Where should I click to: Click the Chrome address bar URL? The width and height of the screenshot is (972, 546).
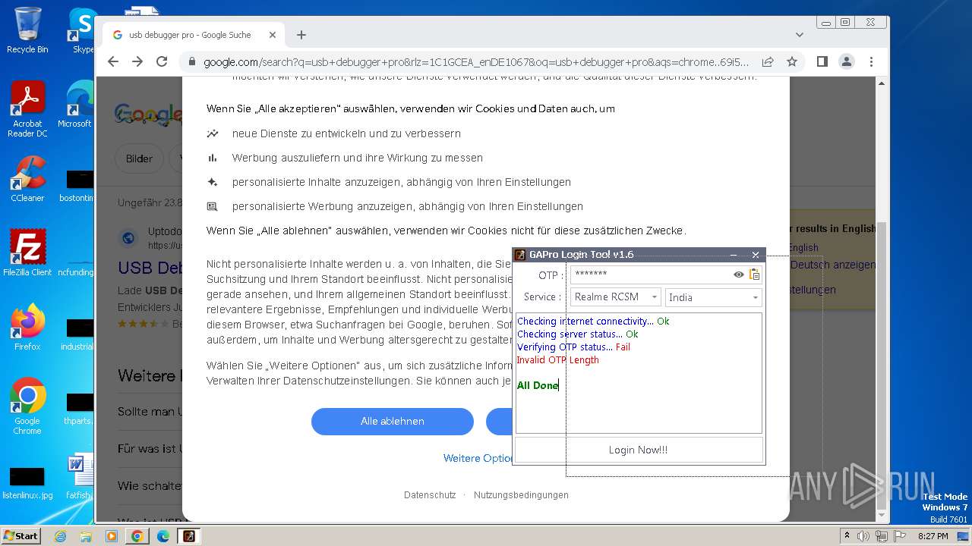(476, 62)
